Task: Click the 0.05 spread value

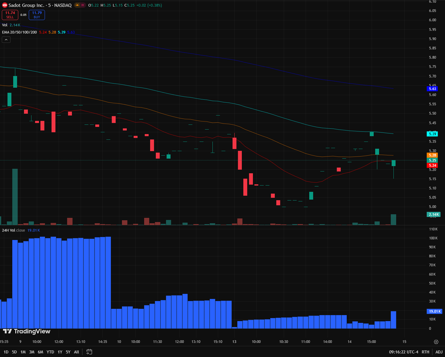Action: click(x=23, y=15)
